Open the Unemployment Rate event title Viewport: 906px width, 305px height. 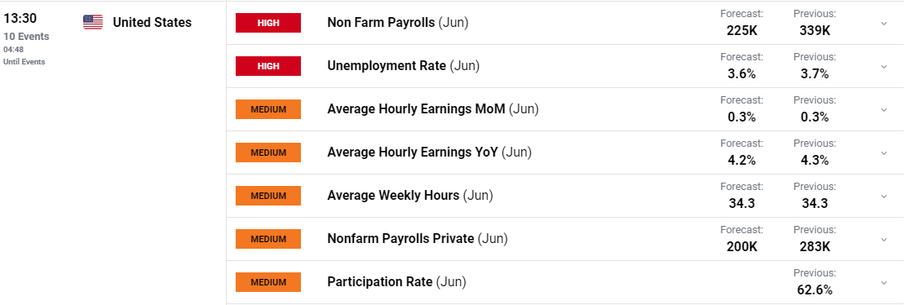coord(404,66)
